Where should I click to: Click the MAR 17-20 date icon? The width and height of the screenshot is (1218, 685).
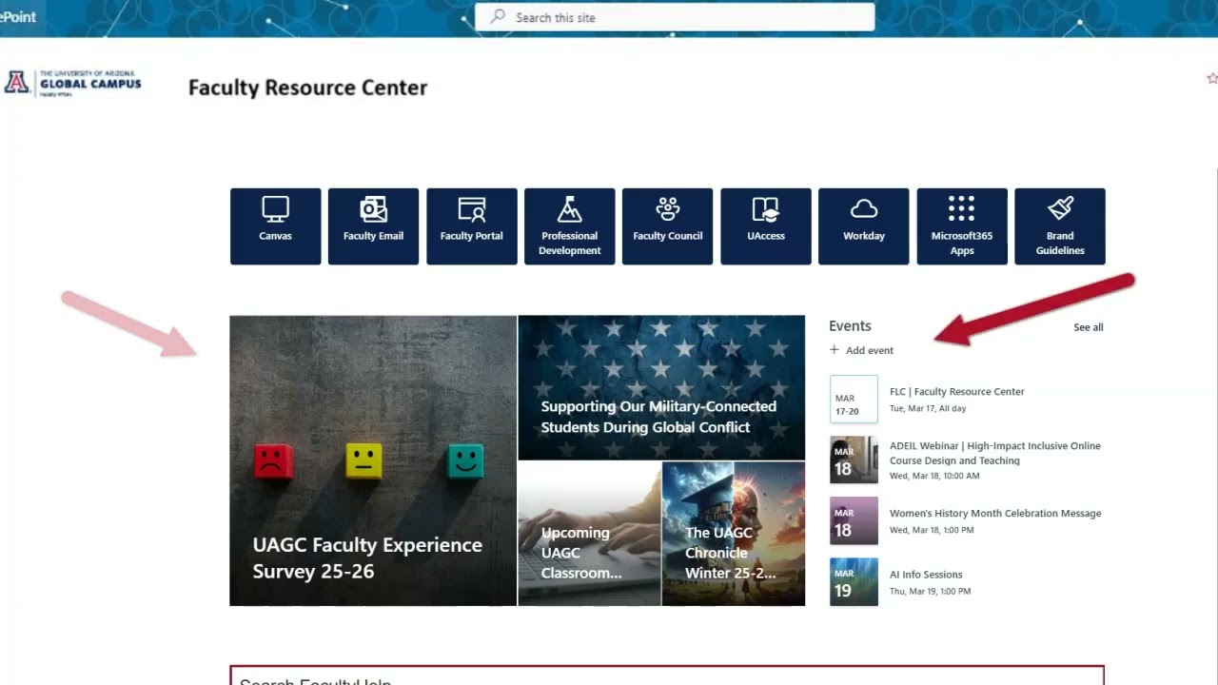(854, 399)
